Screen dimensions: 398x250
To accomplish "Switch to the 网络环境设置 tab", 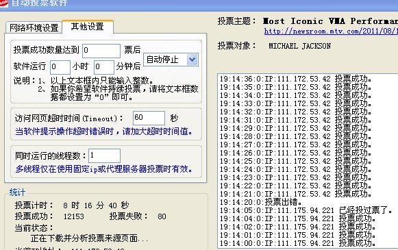I will tap(34, 27).
